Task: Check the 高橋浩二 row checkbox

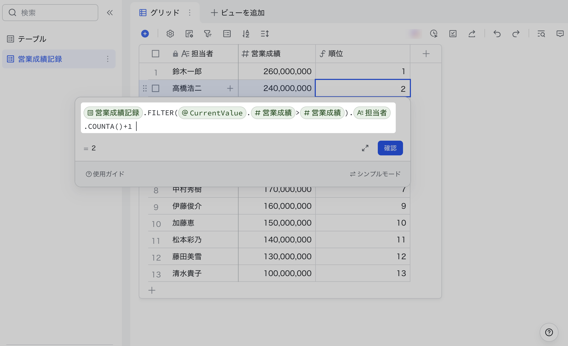Action: click(156, 88)
